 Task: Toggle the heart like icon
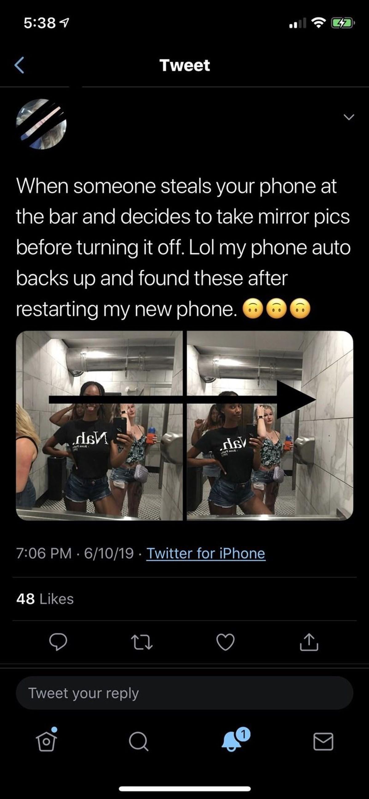coord(225,642)
